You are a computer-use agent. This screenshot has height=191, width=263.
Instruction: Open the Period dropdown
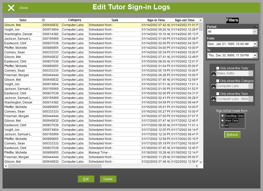pyautogui.click(x=255, y=32)
